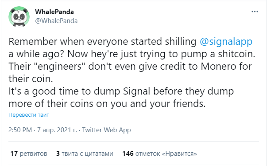
Task: View the 146 likes count
Action: point(128,154)
